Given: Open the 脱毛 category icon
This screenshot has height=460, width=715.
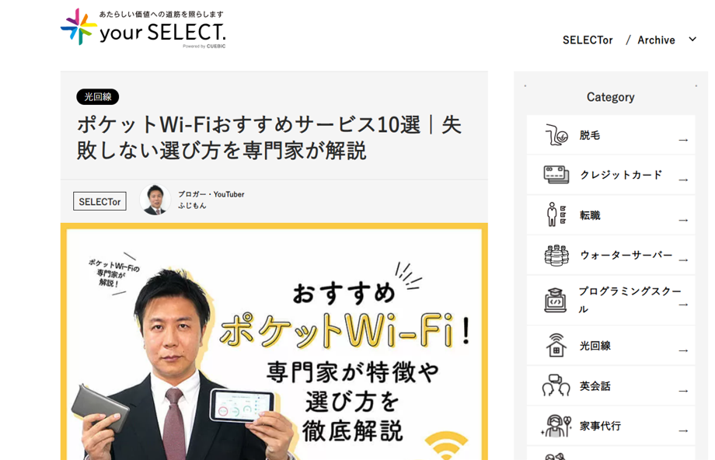Looking at the screenshot, I should coord(556,135).
